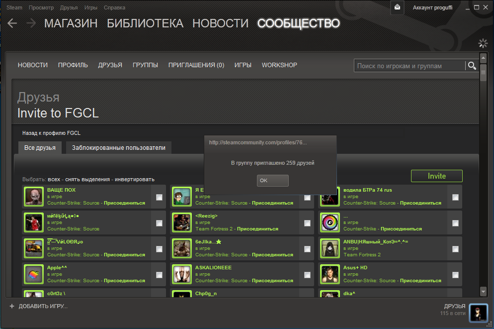Click the player and group search field

pos(409,66)
